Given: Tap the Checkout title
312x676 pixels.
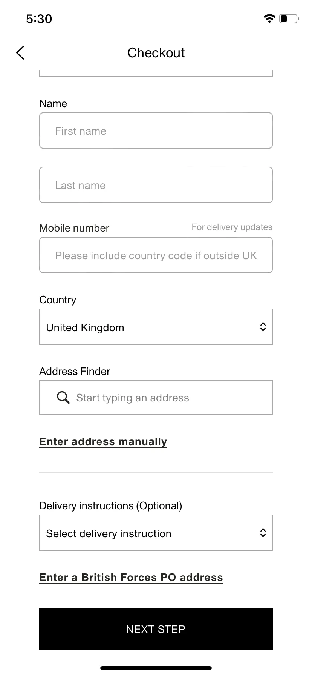Looking at the screenshot, I should pyautogui.click(x=156, y=53).
